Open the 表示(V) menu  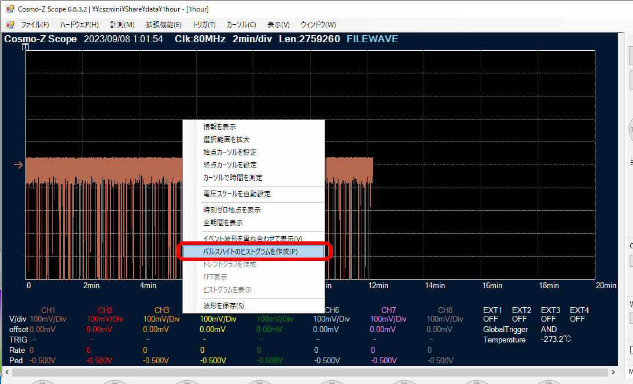pyautogui.click(x=278, y=25)
